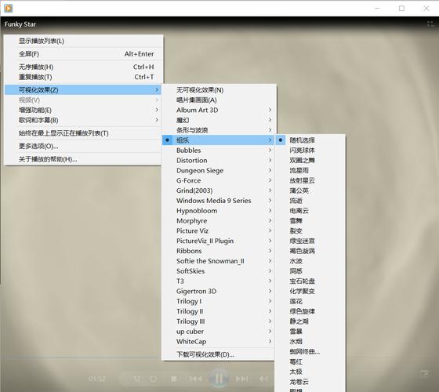Select 全屏(F) from the context menu

[x=83, y=54]
